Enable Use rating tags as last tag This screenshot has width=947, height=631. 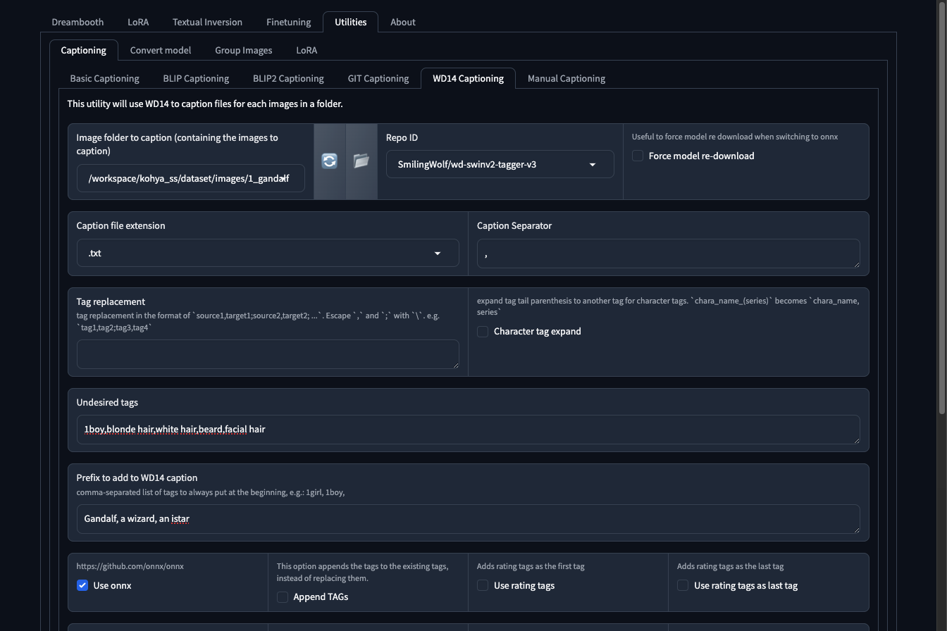pyautogui.click(x=683, y=585)
